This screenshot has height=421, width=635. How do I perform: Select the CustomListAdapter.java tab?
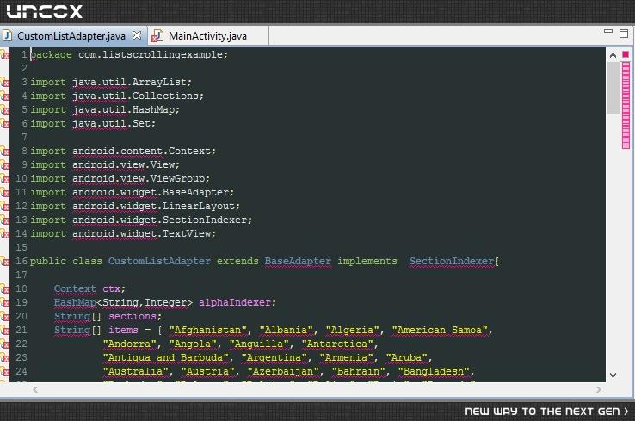[71, 36]
